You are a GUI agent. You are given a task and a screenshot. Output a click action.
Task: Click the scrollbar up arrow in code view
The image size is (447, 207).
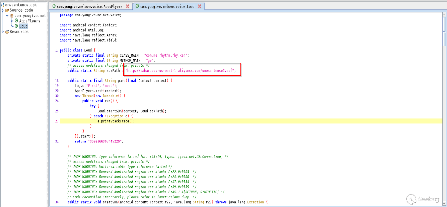(x=444, y=14)
